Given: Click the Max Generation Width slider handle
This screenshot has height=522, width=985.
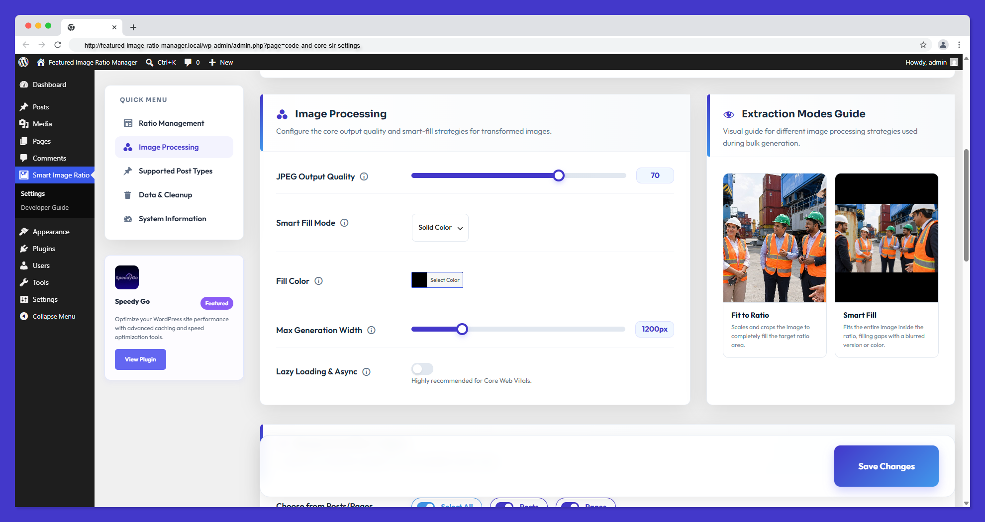Looking at the screenshot, I should 462,329.
